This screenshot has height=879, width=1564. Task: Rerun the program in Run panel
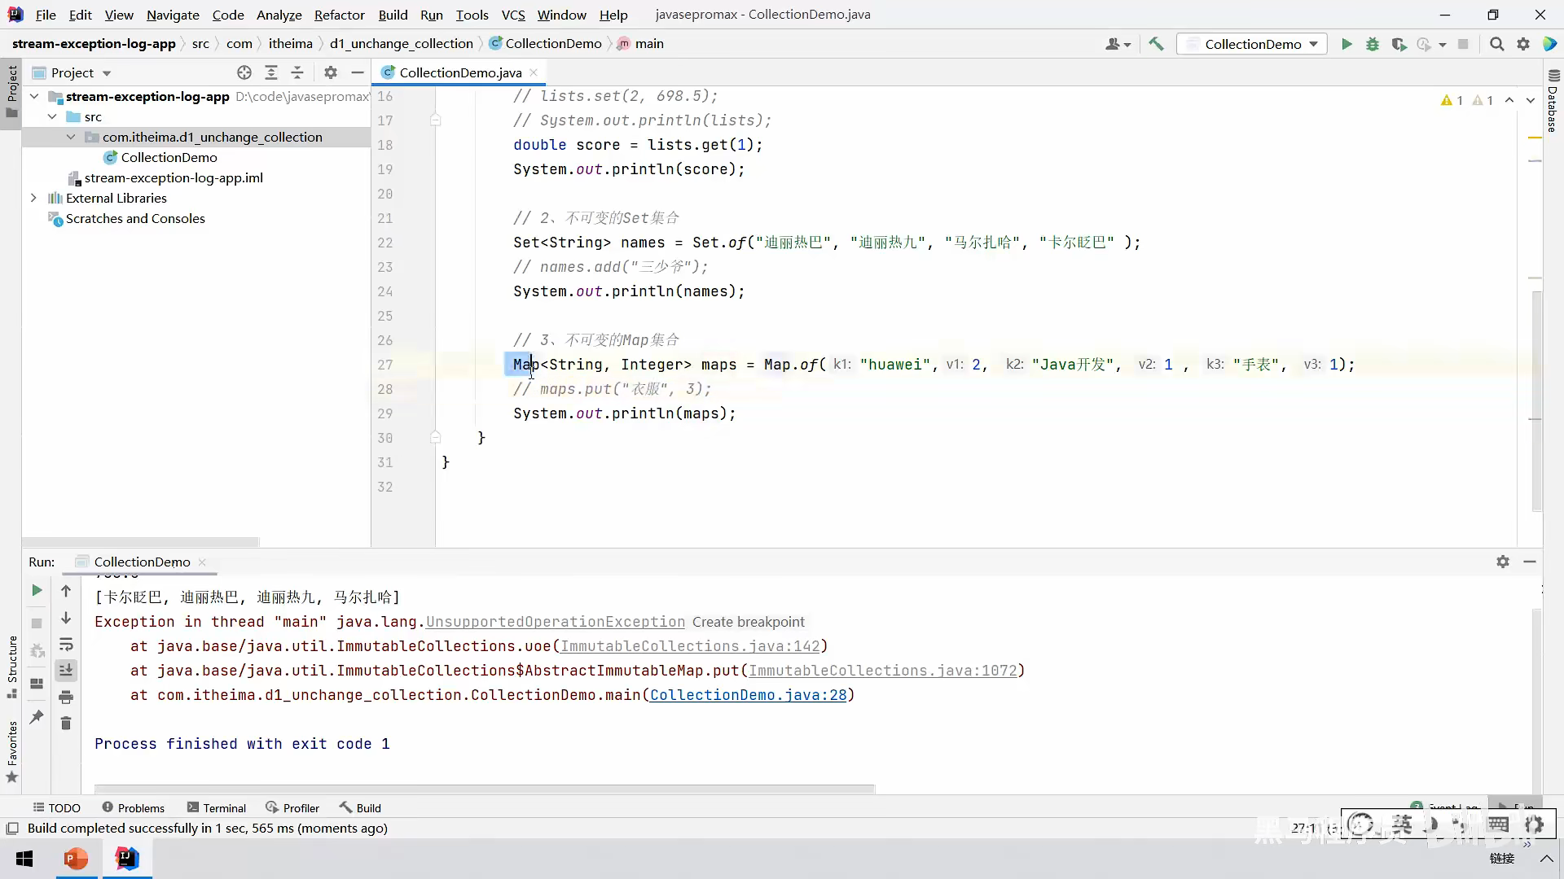pos(37,590)
